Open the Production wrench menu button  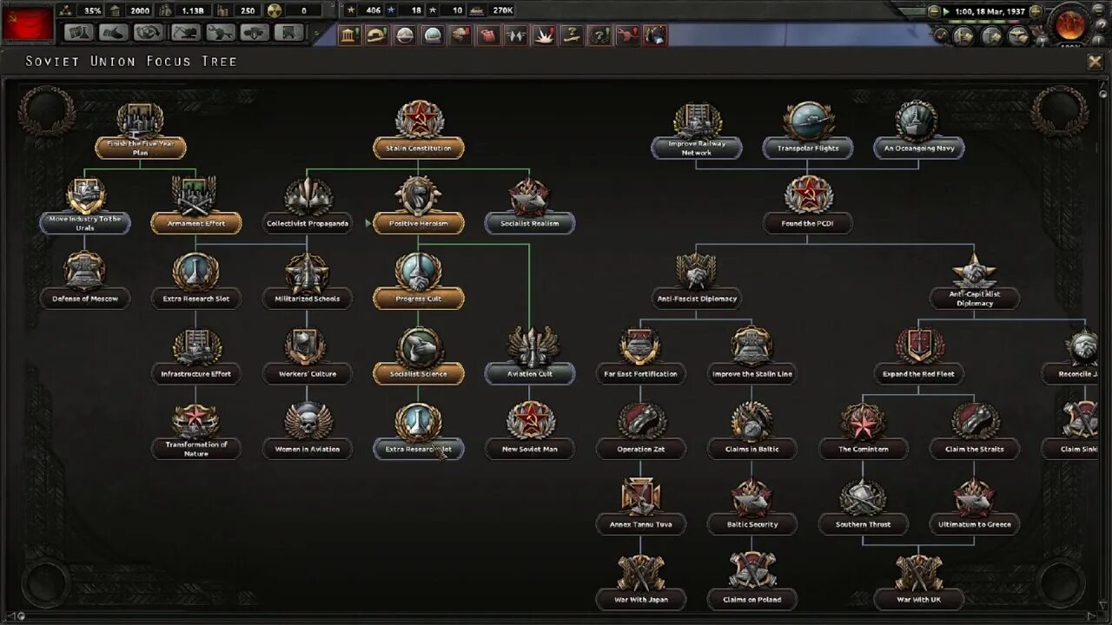(222, 33)
